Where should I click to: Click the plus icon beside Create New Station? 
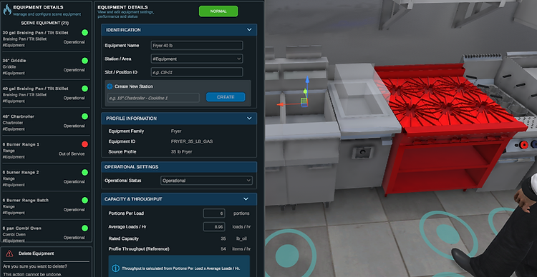(x=110, y=86)
